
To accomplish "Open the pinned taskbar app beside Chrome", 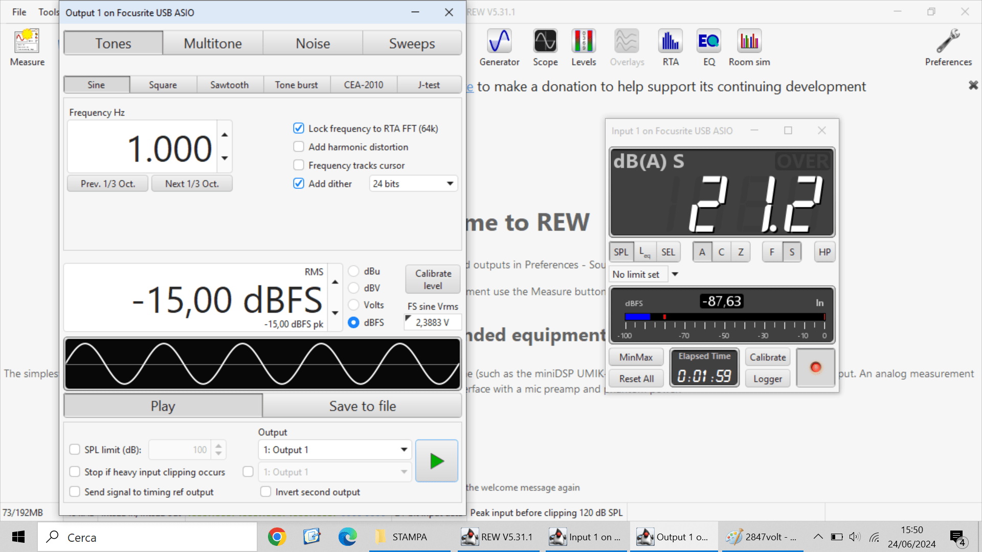I will point(311,537).
